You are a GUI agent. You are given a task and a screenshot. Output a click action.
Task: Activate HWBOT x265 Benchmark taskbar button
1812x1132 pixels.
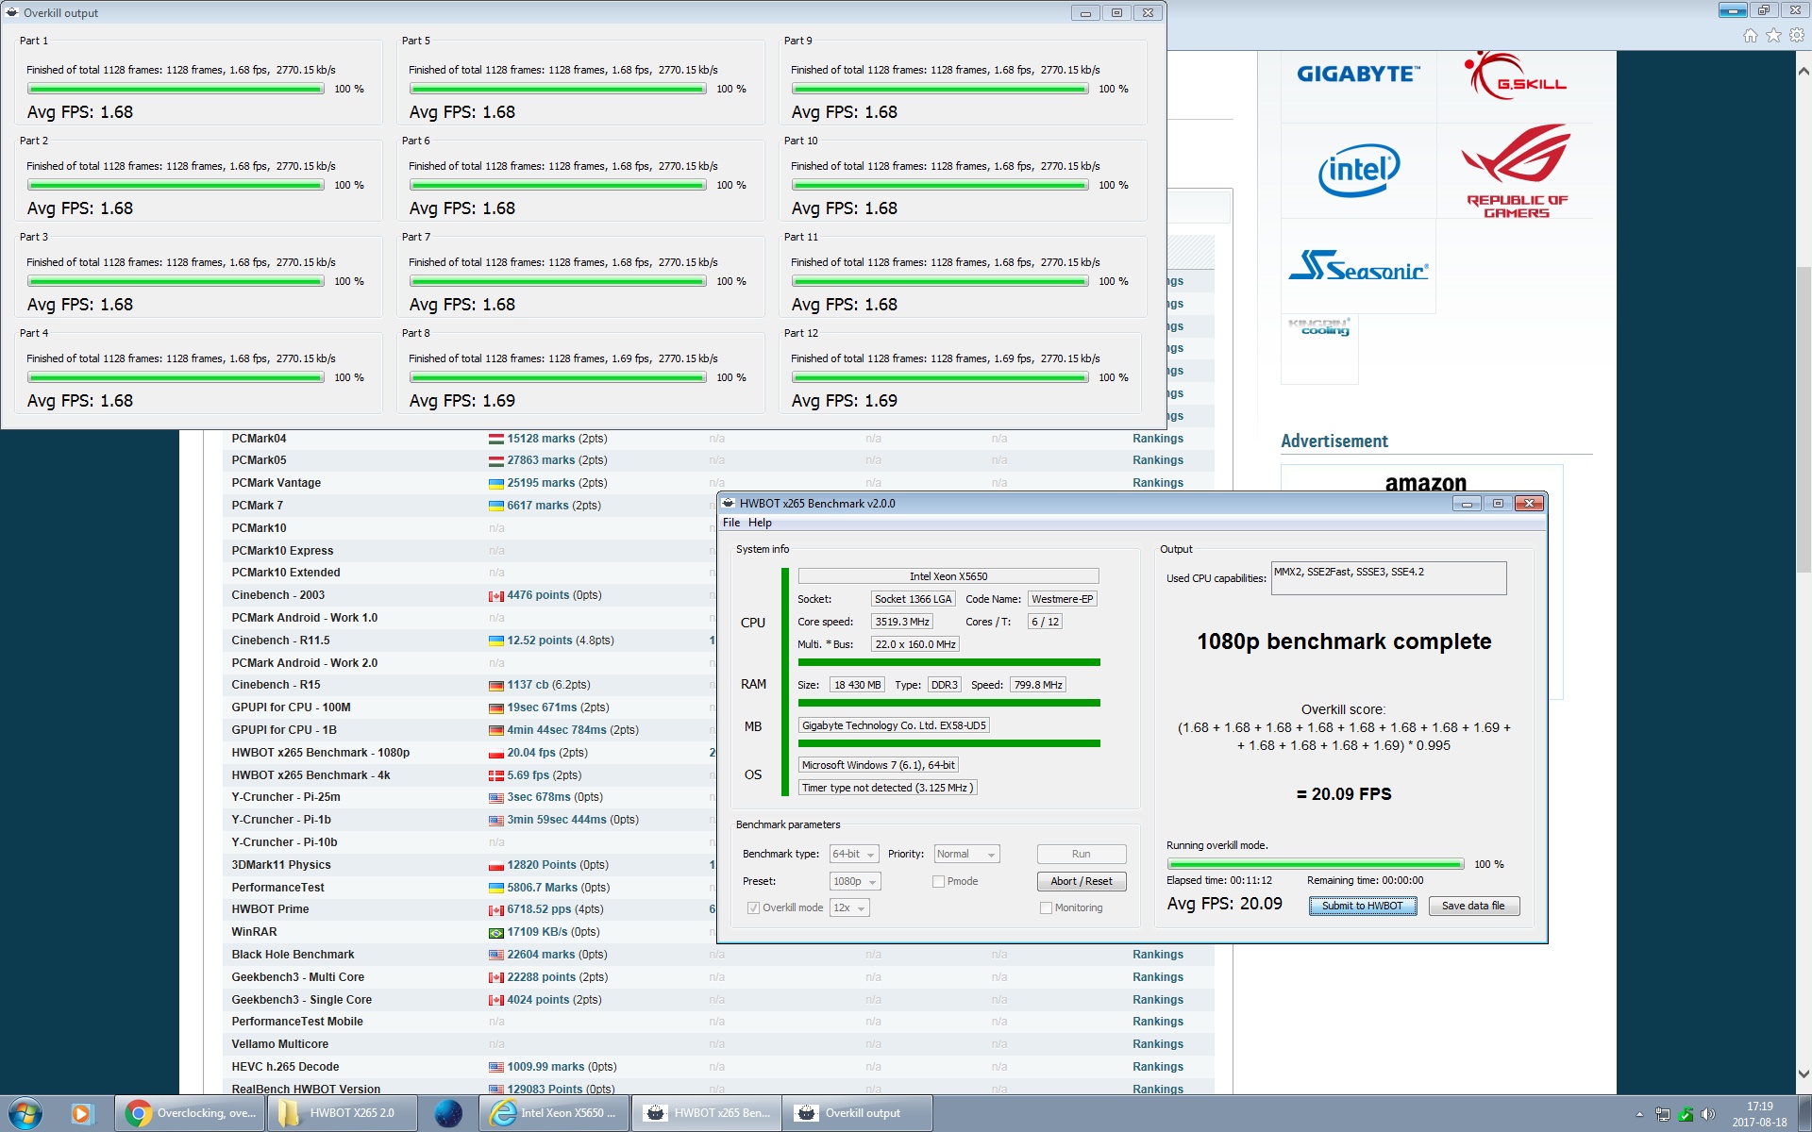click(707, 1113)
